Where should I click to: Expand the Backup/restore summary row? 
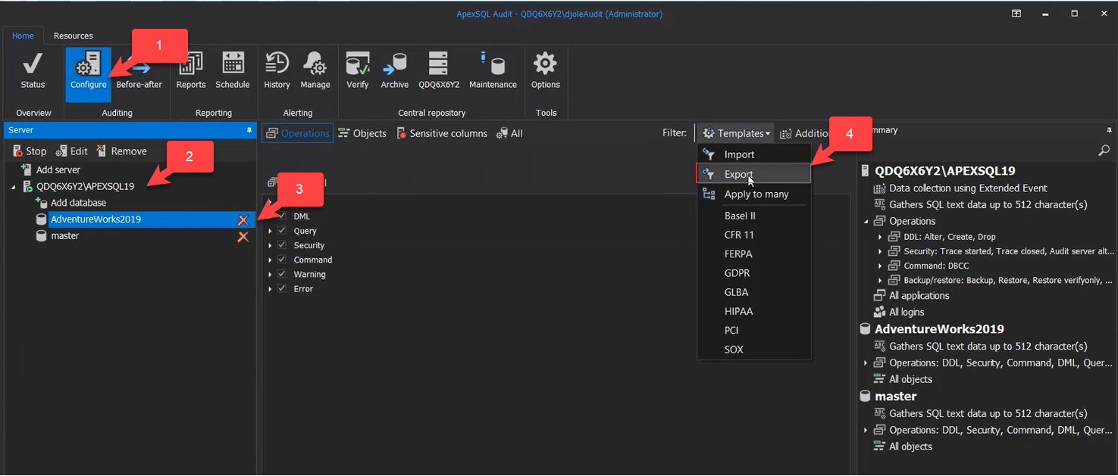coord(879,280)
